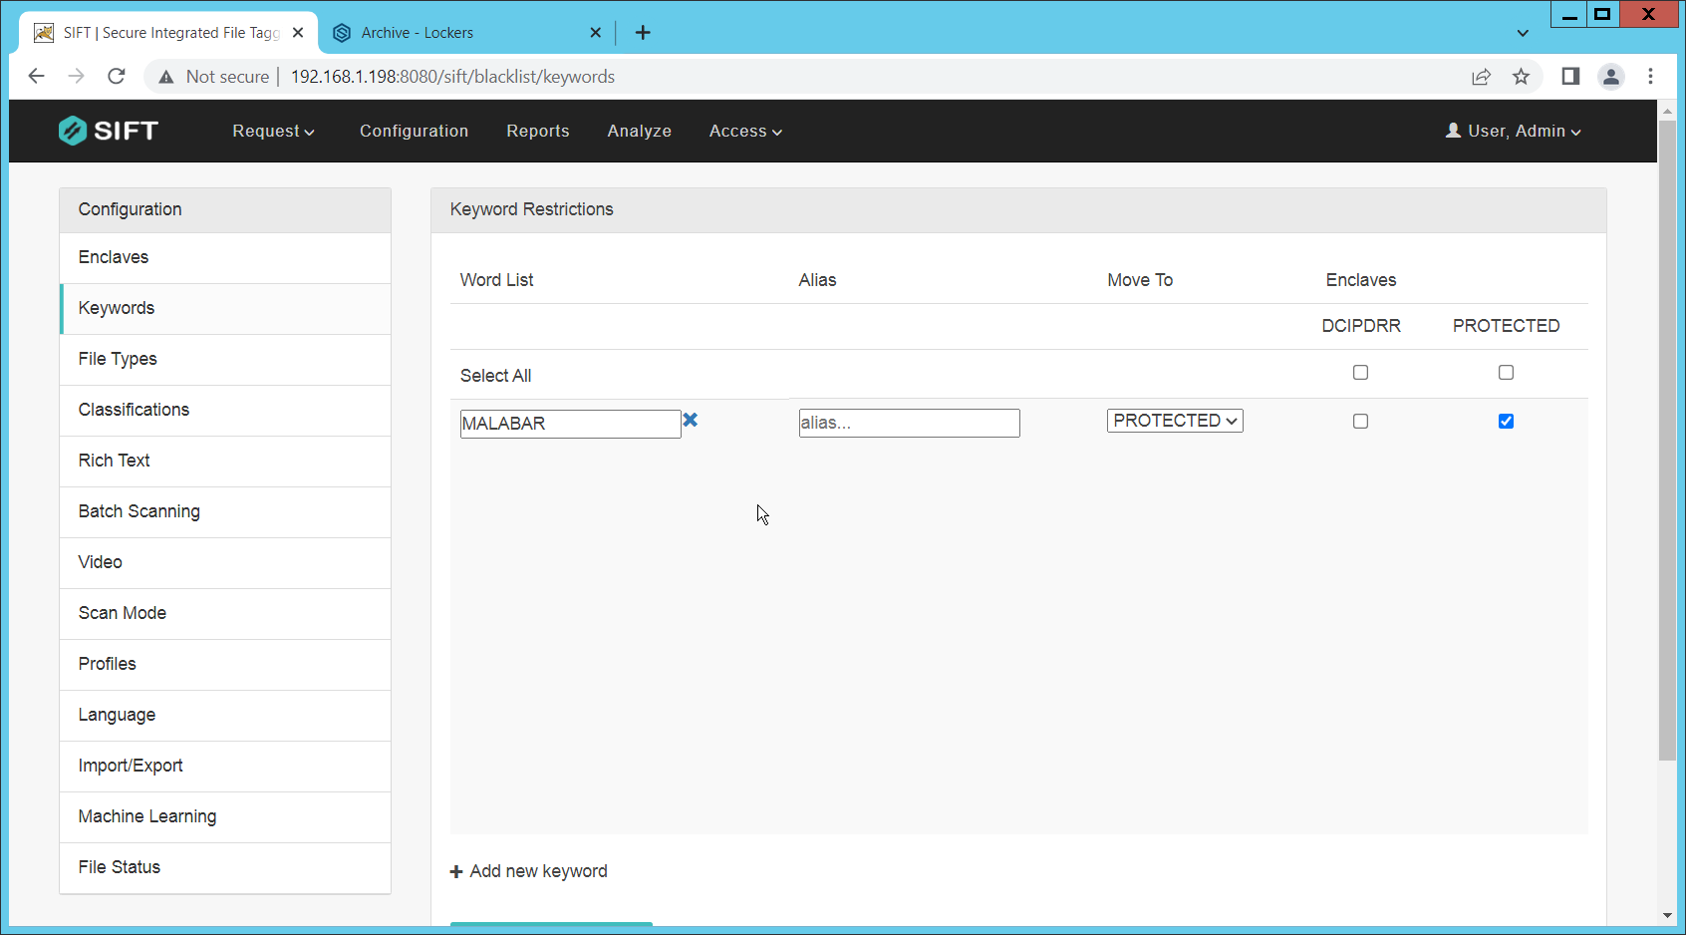Switch to the Archive - Lockers tab
Screen dimensions: 1686x935
tap(418, 33)
